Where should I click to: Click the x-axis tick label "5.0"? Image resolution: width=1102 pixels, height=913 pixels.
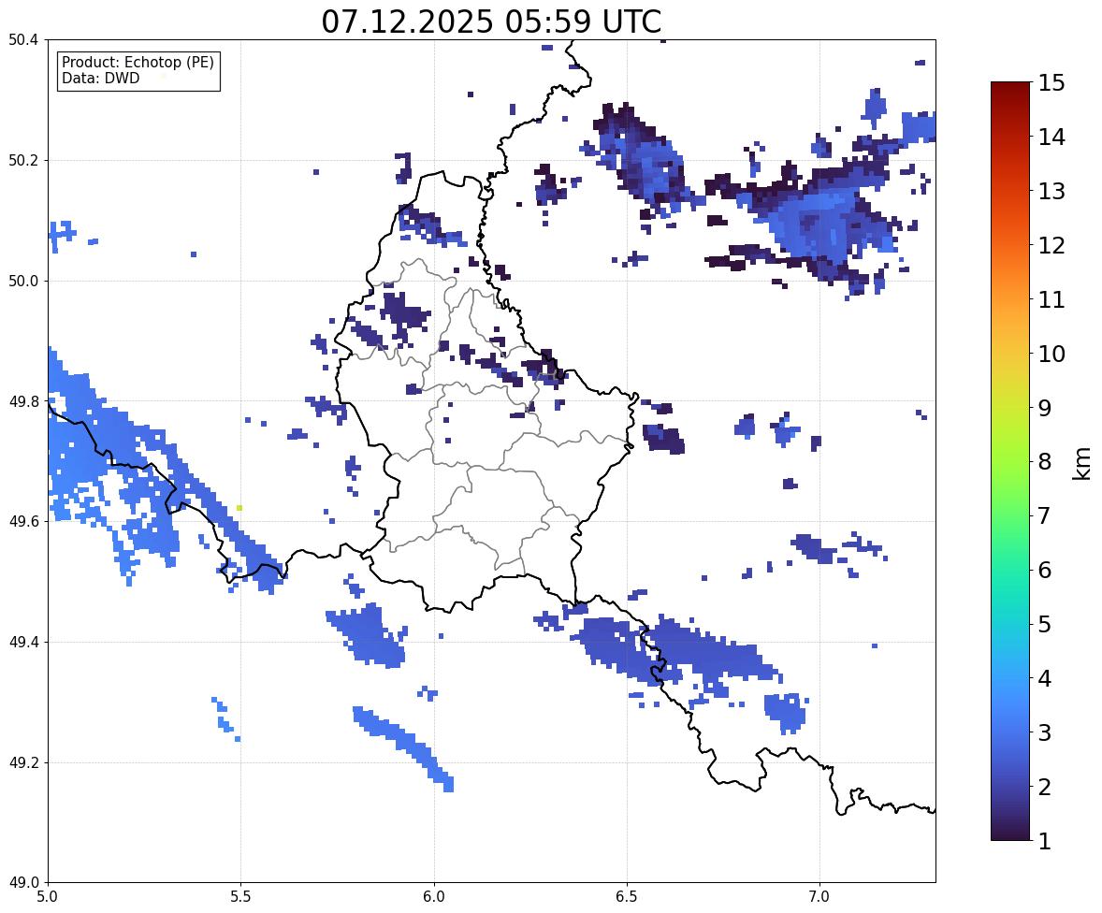48,897
